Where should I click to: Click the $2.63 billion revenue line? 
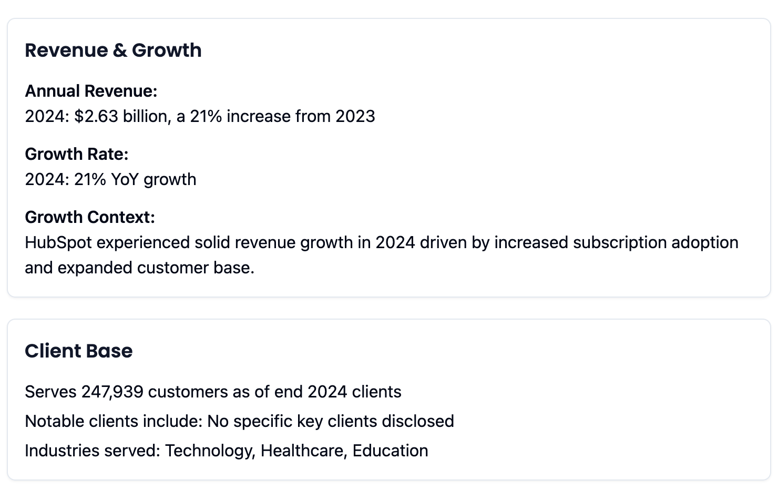200,116
